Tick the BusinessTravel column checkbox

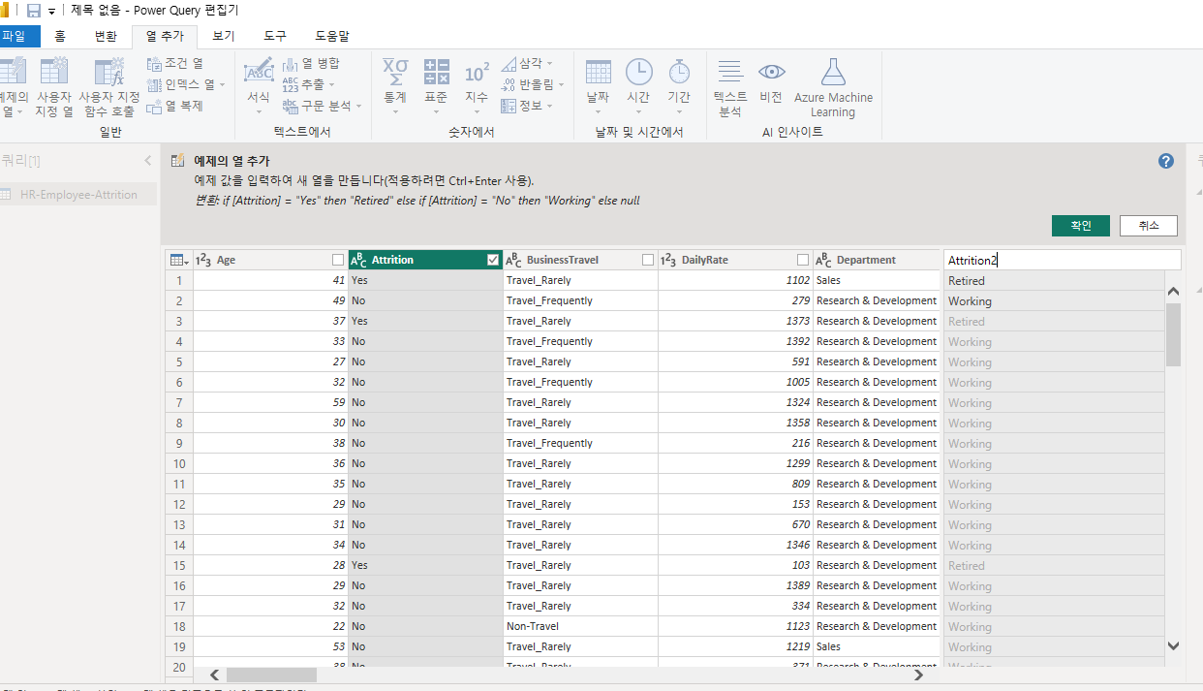point(648,260)
